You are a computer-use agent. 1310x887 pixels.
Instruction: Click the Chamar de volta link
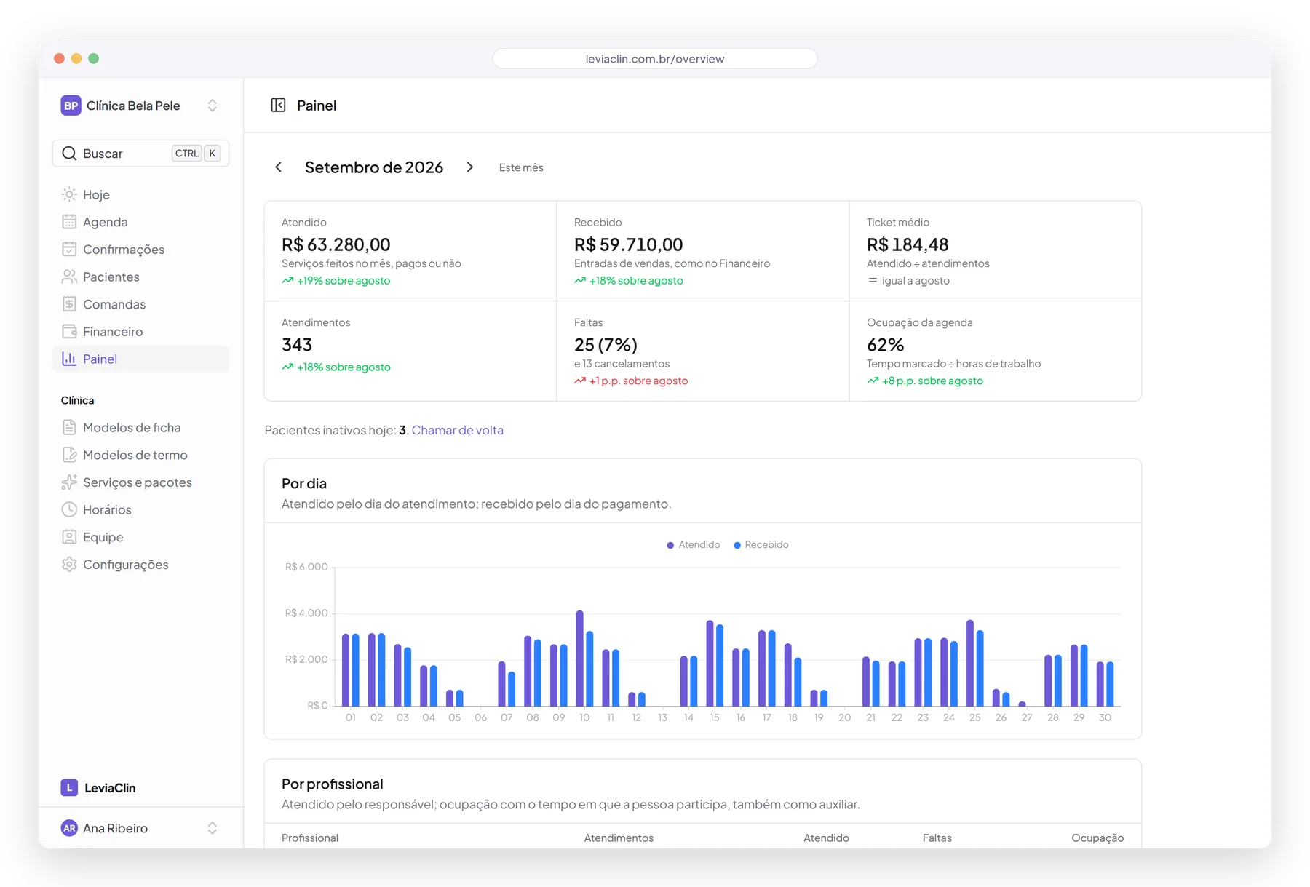pyautogui.click(x=458, y=430)
